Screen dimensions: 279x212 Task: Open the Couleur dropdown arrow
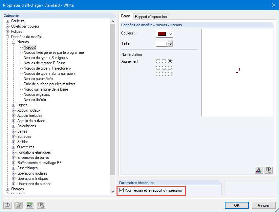170,34
